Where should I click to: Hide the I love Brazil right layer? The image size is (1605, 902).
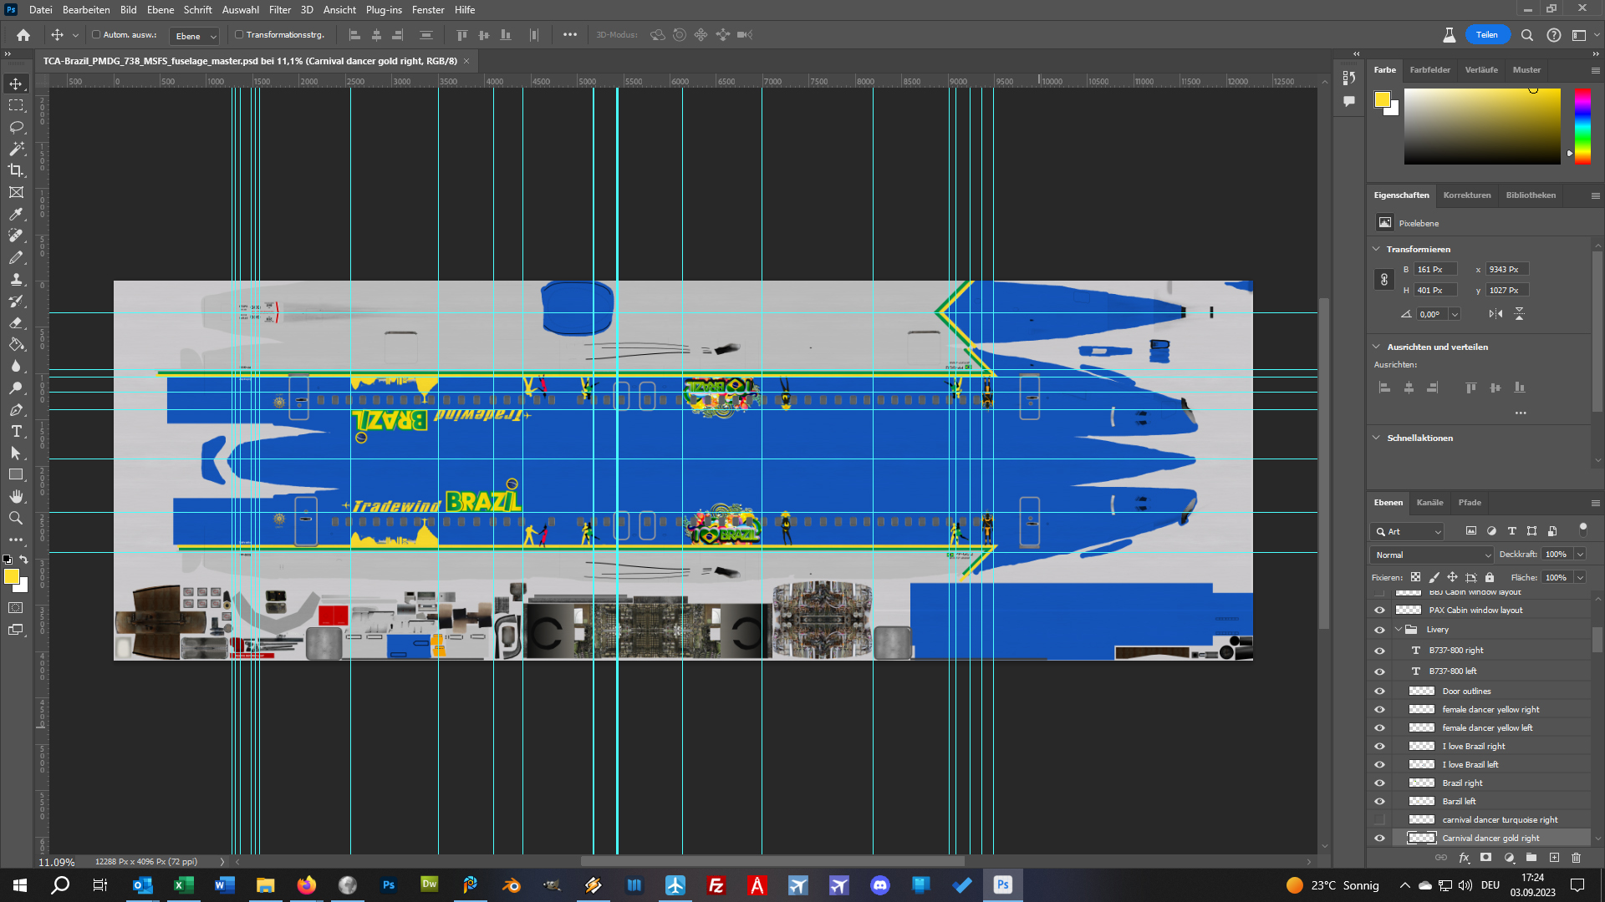[1379, 747]
